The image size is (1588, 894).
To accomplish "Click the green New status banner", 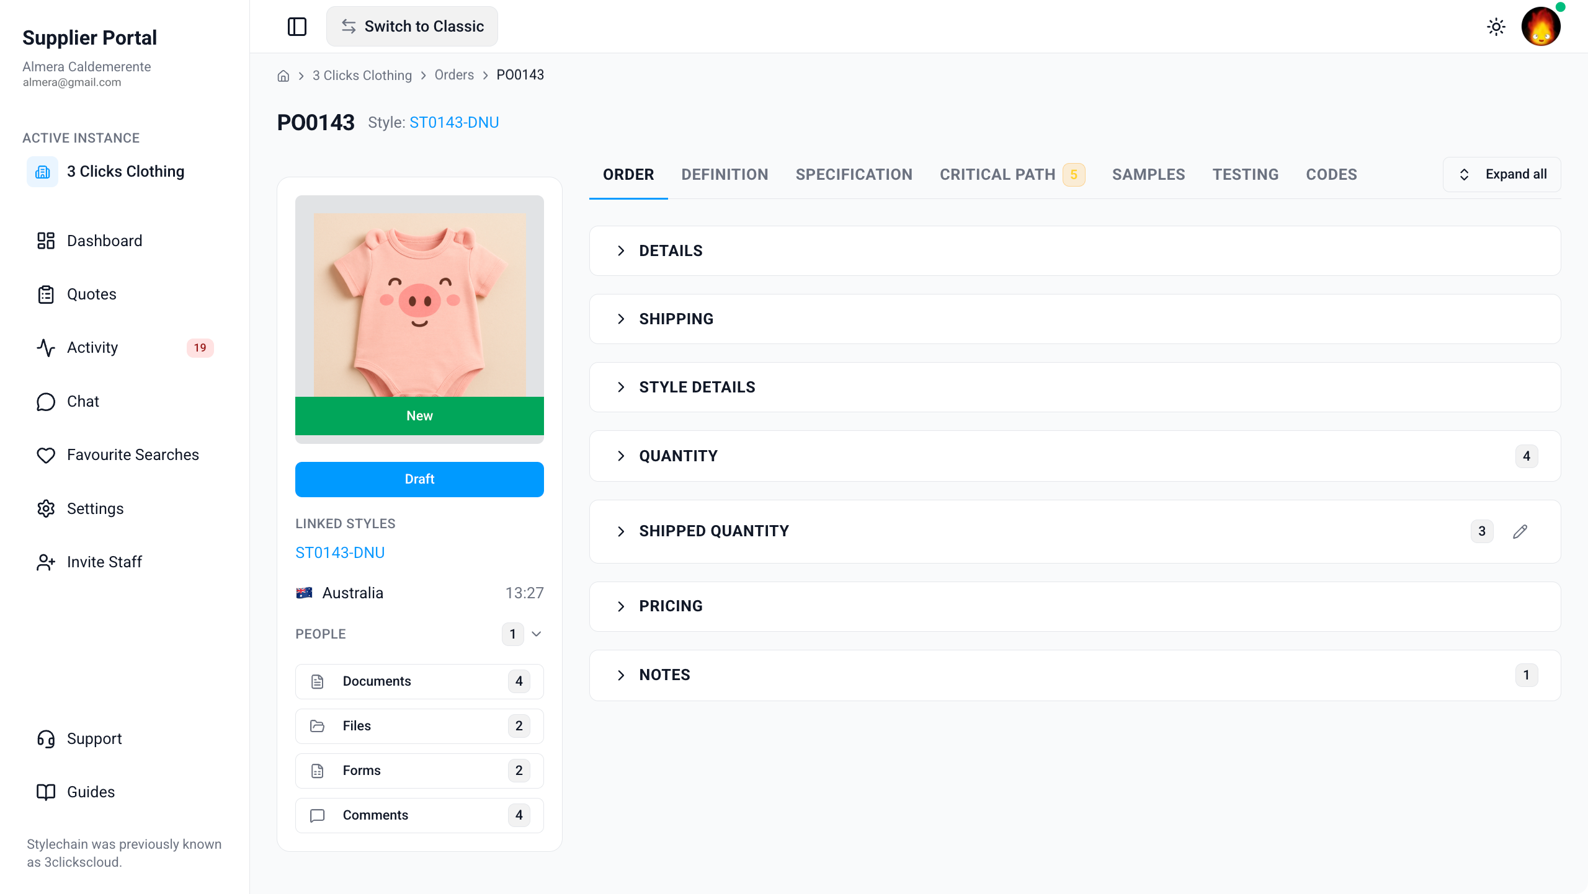I will [x=419, y=416].
